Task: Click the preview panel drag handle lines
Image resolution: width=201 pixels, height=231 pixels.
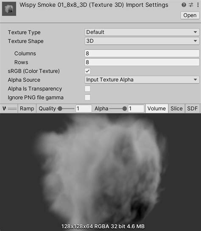Action: 12,109
